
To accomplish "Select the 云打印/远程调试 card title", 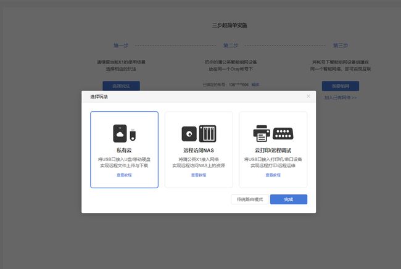I will point(273,151).
